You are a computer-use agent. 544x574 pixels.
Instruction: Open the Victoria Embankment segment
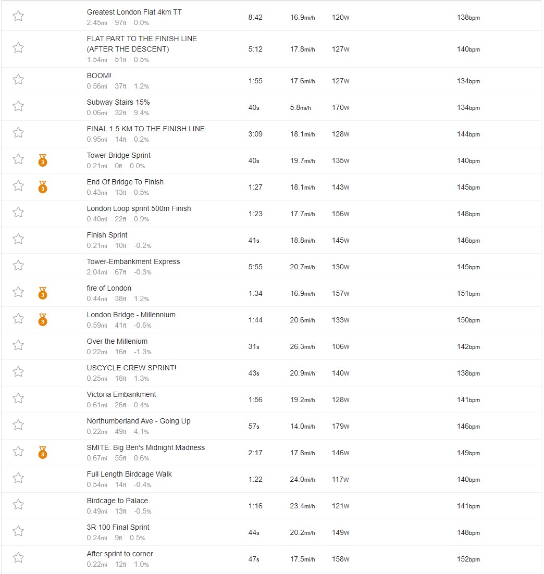[x=121, y=395]
